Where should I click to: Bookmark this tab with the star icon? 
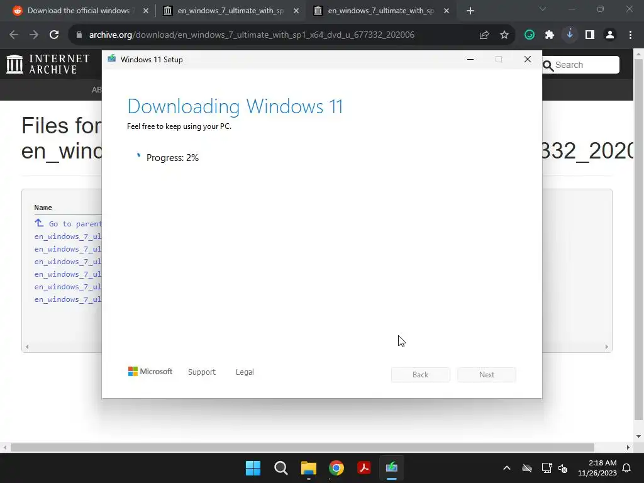point(504,35)
